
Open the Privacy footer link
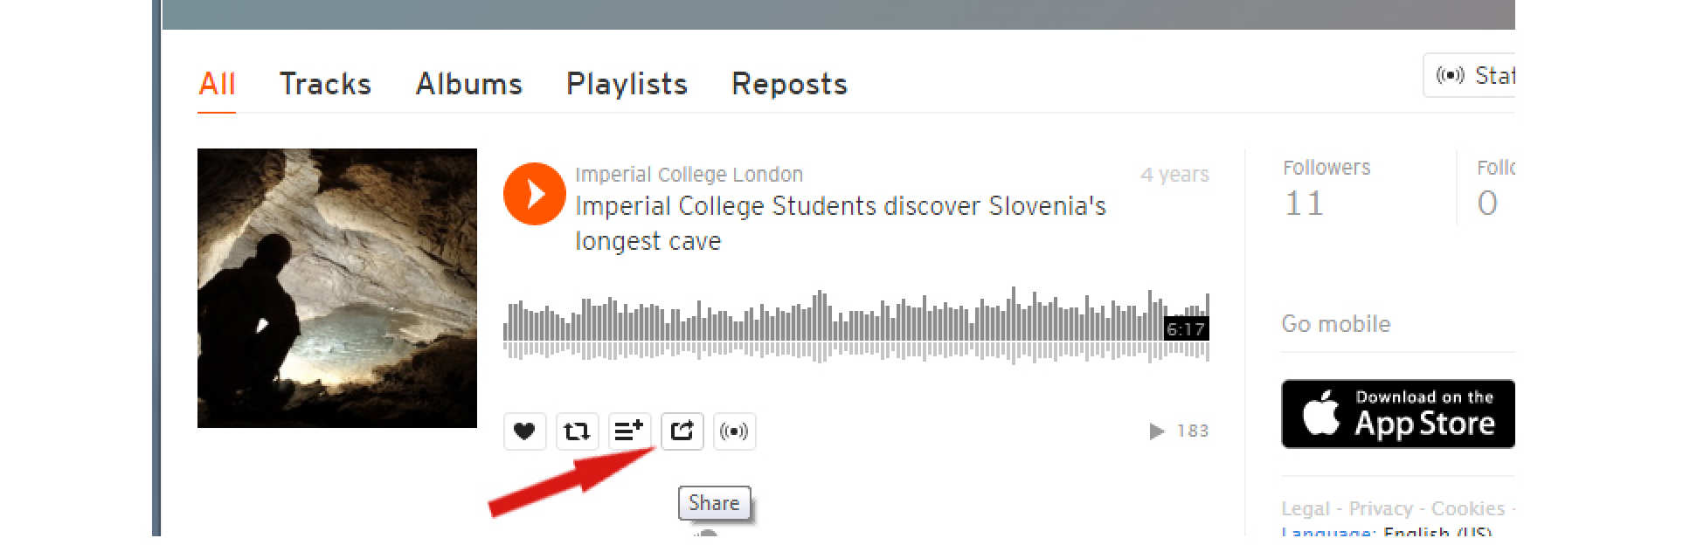[x=1380, y=508]
